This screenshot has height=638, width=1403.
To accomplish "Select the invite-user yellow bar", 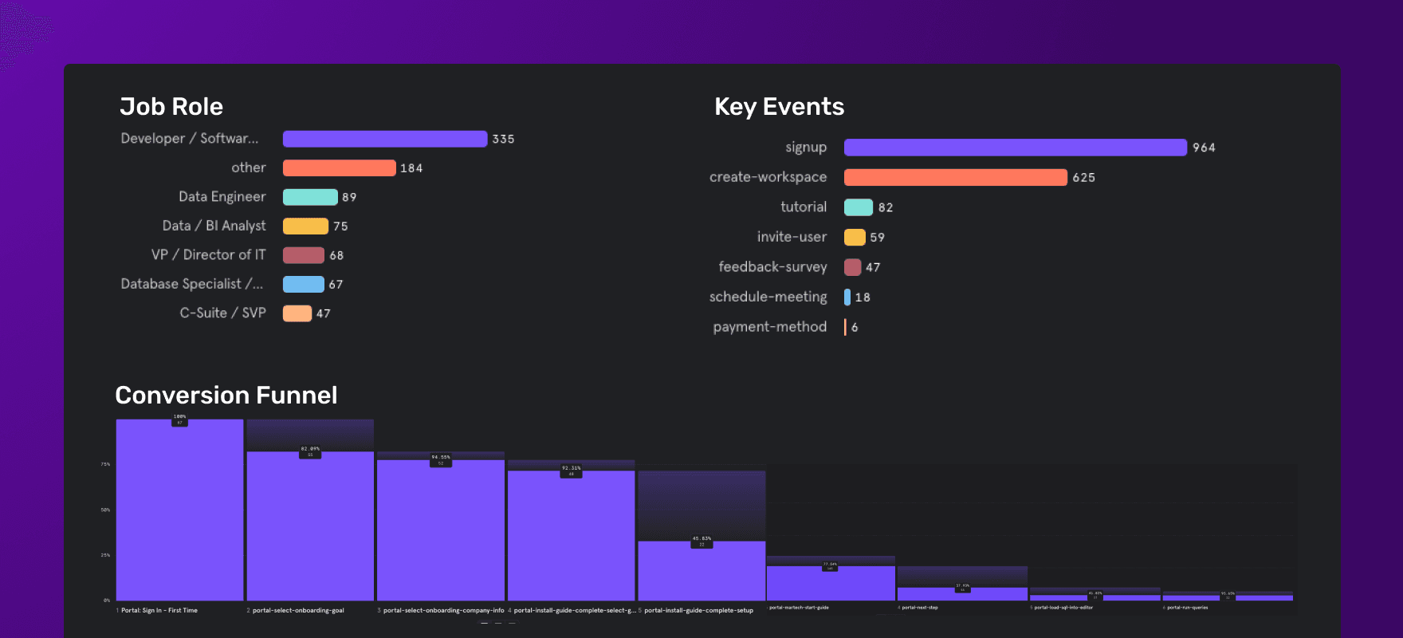I will click(x=855, y=237).
